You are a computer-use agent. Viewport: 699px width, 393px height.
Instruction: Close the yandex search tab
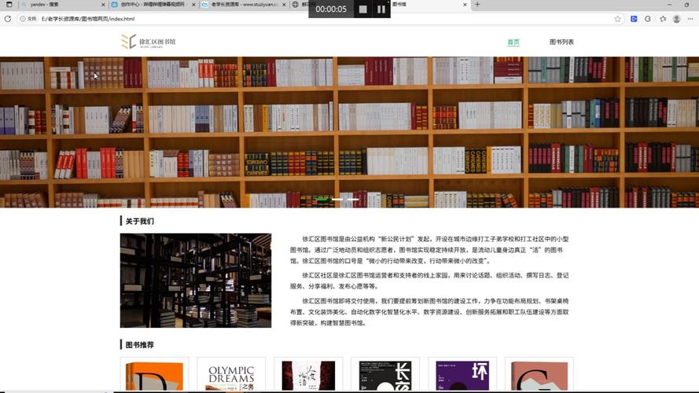(104, 5)
